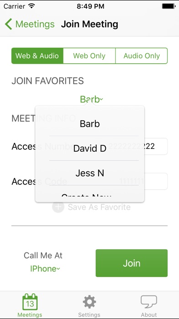Viewport: 179px width, 319px height.
Task: Switch to Audio Only mode
Action: 142,56
